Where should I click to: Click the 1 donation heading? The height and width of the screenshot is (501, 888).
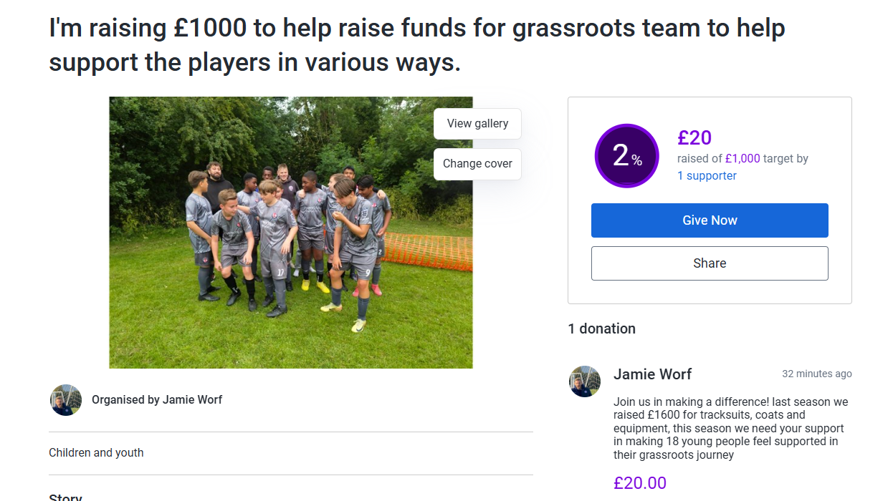pos(602,329)
